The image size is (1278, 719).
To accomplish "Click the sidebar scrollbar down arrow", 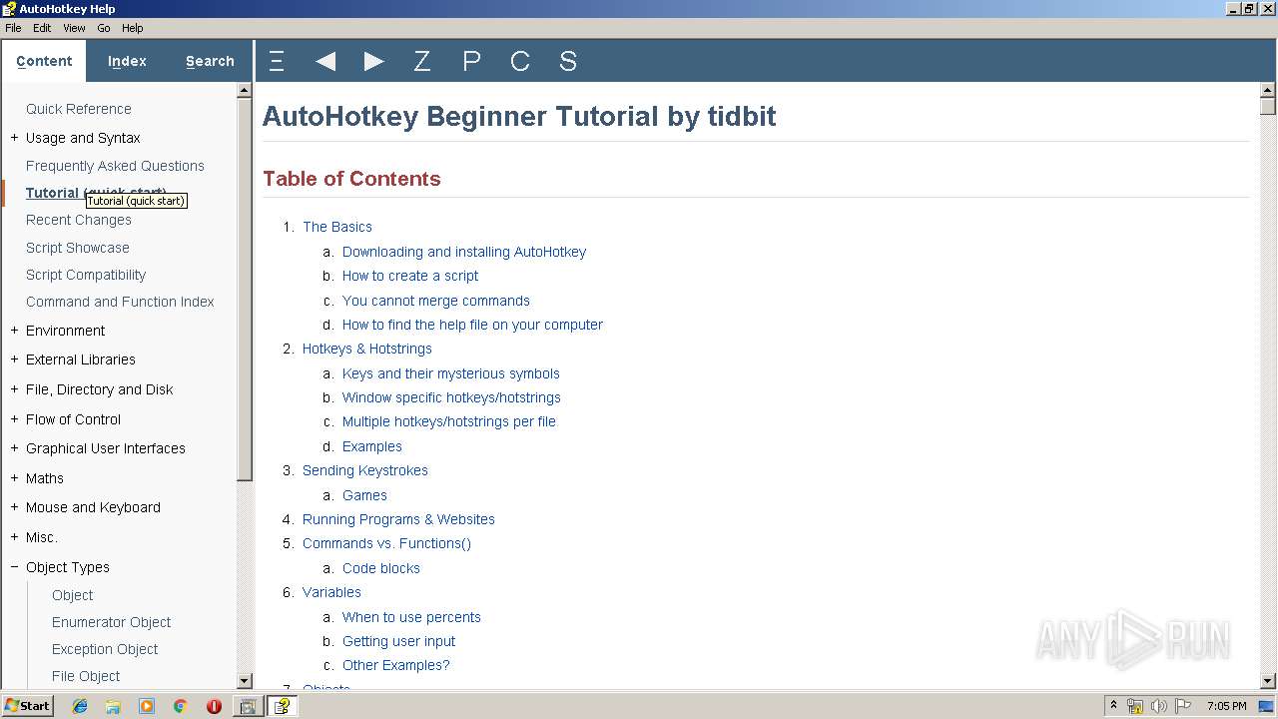I will click(x=245, y=681).
